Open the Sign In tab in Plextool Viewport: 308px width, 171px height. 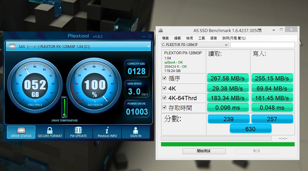click(136, 132)
